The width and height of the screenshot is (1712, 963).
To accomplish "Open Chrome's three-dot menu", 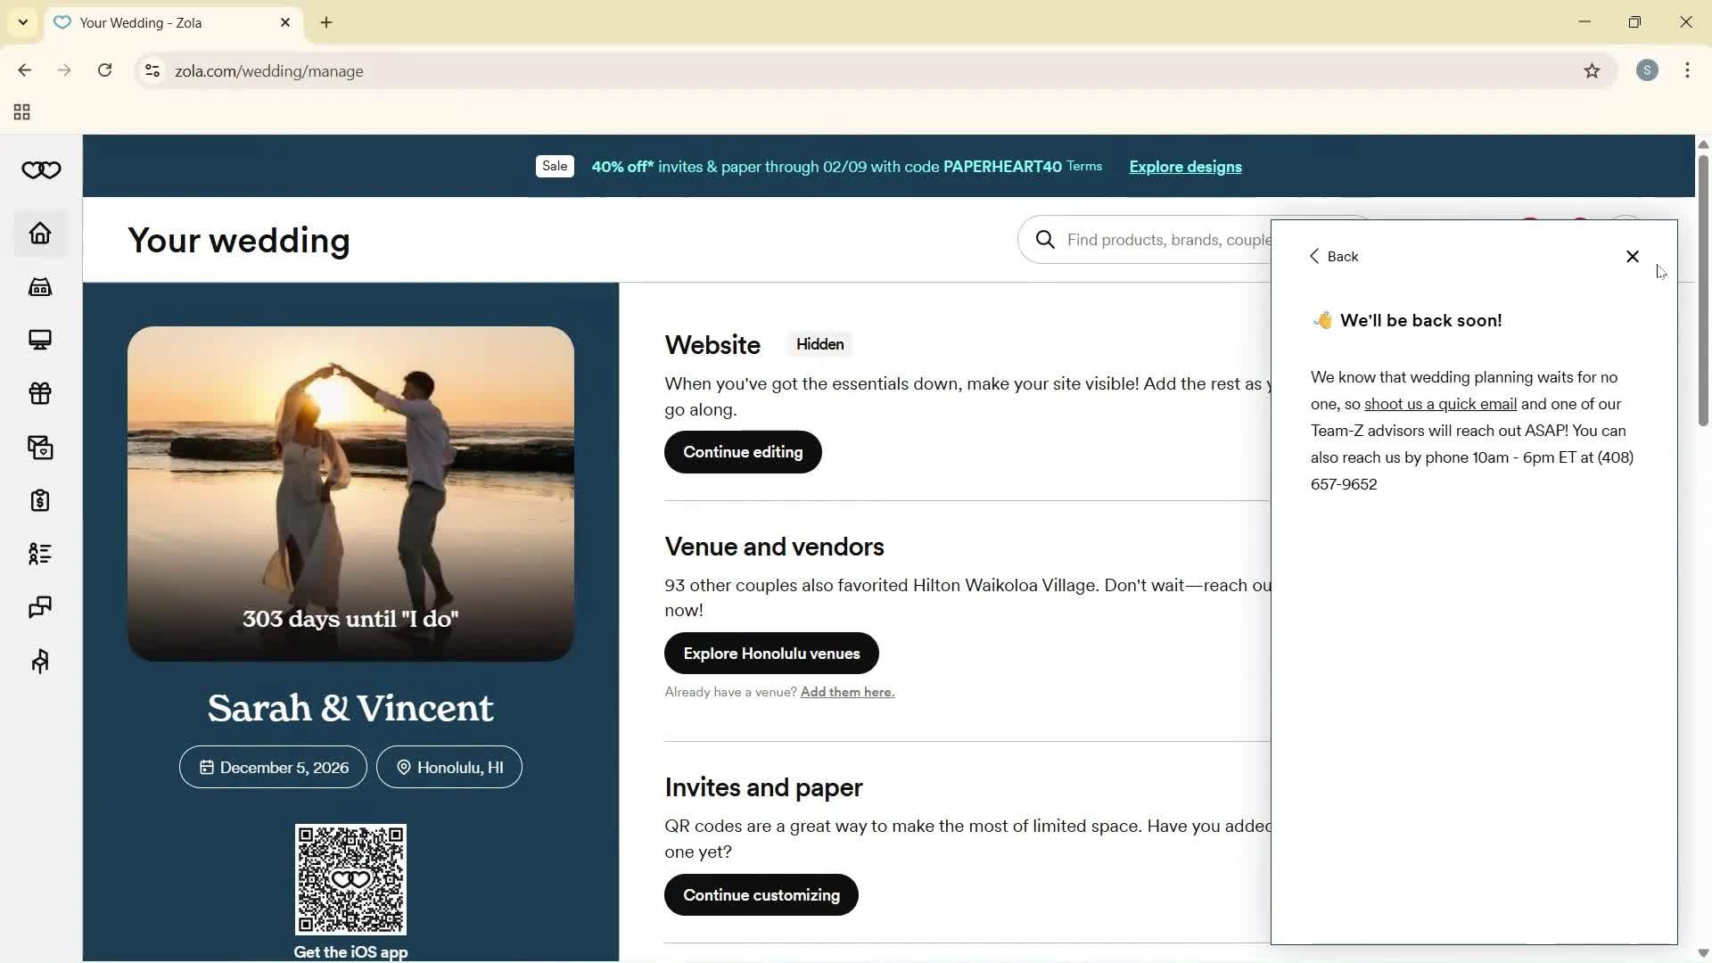I will pyautogui.click(x=1688, y=70).
